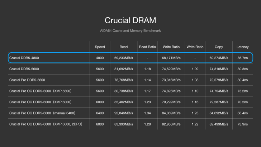Select read value '80,738MB/s'

tap(124, 91)
